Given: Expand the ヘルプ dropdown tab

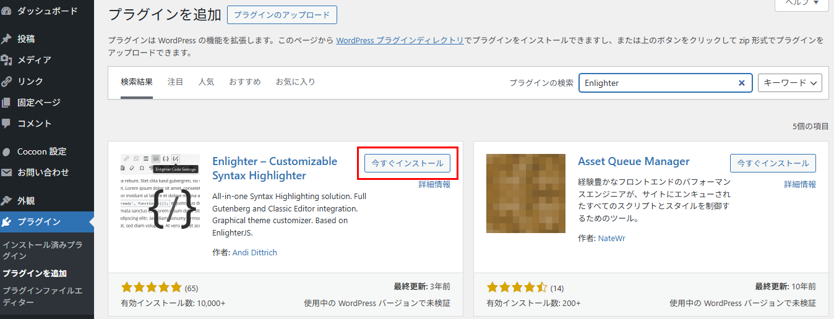Looking at the screenshot, I should click(801, 4).
